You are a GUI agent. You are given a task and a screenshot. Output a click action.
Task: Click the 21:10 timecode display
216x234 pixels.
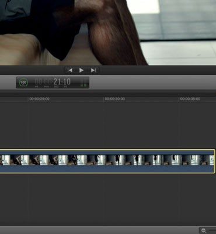[x=53, y=82]
